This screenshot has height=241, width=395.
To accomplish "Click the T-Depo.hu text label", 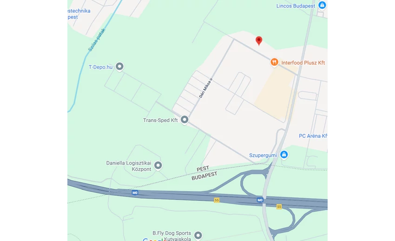I will (x=100, y=67).
